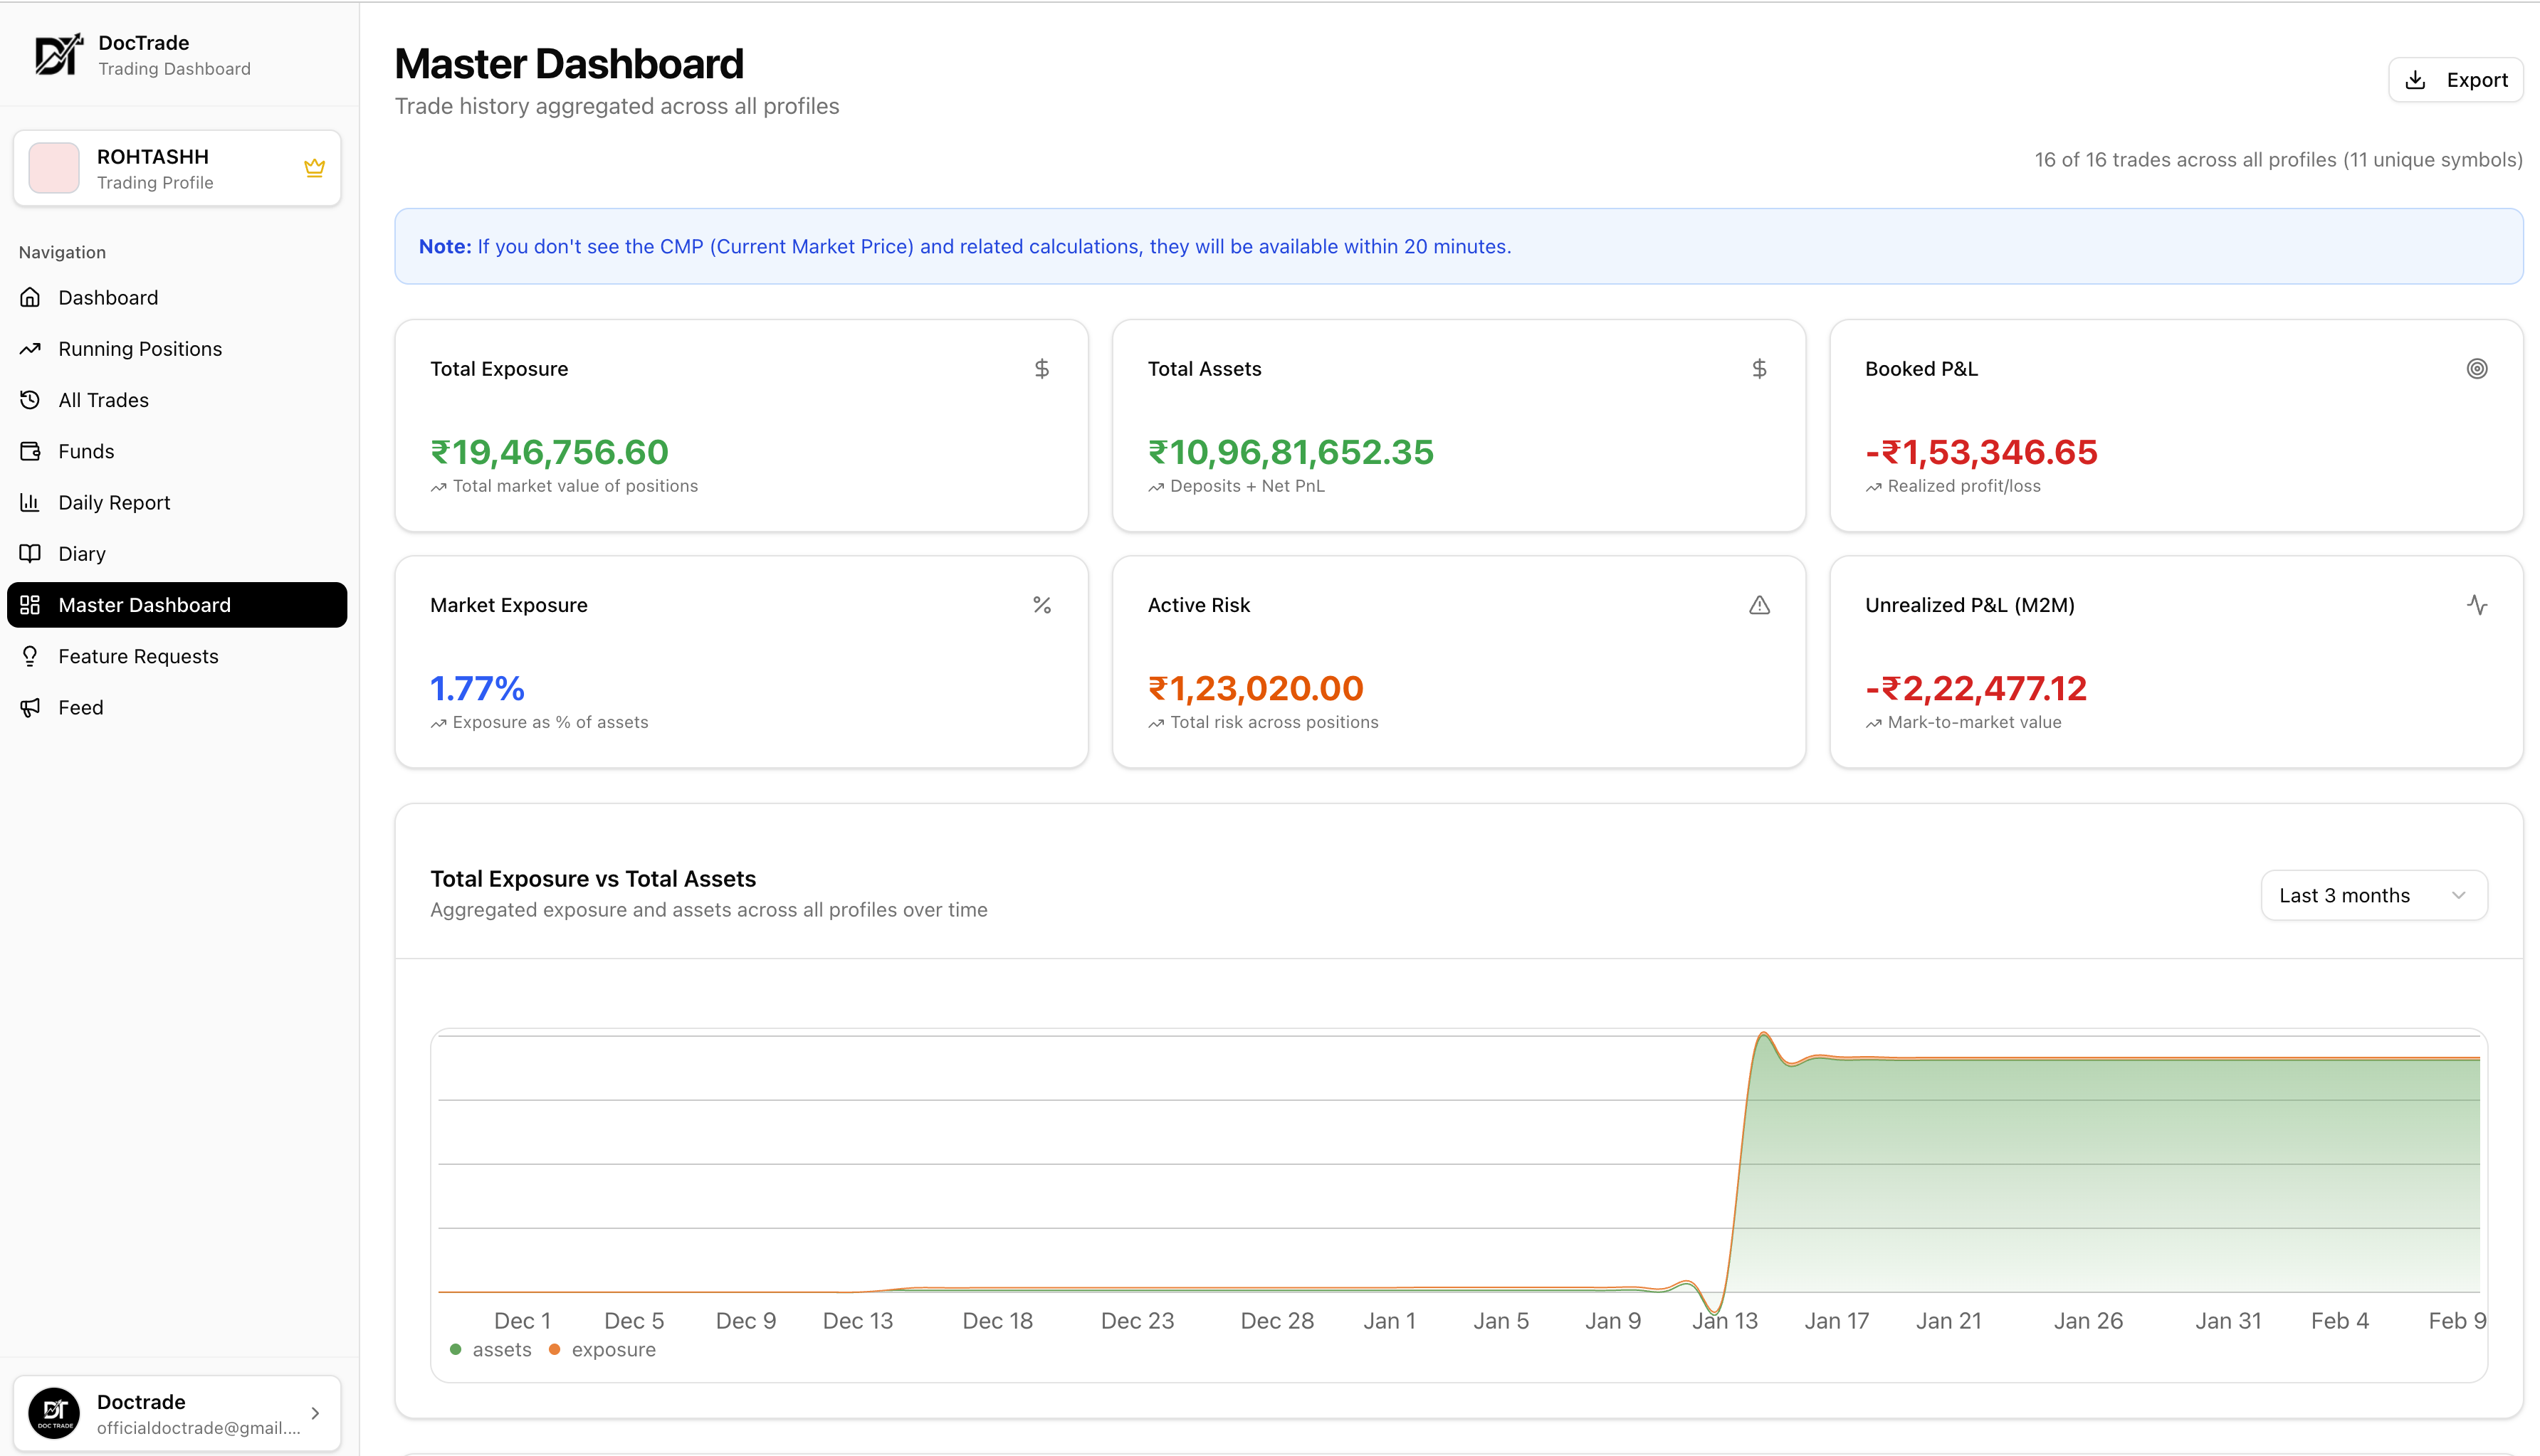2540x1456 pixels.
Task: Open Feature Requests link
Action: pyautogui.click(x=138, y=656)
